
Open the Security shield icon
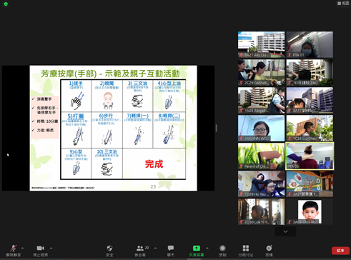(x=109, y=249)
